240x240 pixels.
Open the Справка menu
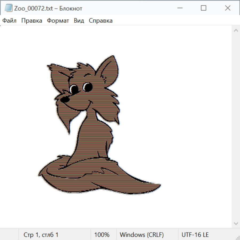pyautogui.click(x=101, y=21)
